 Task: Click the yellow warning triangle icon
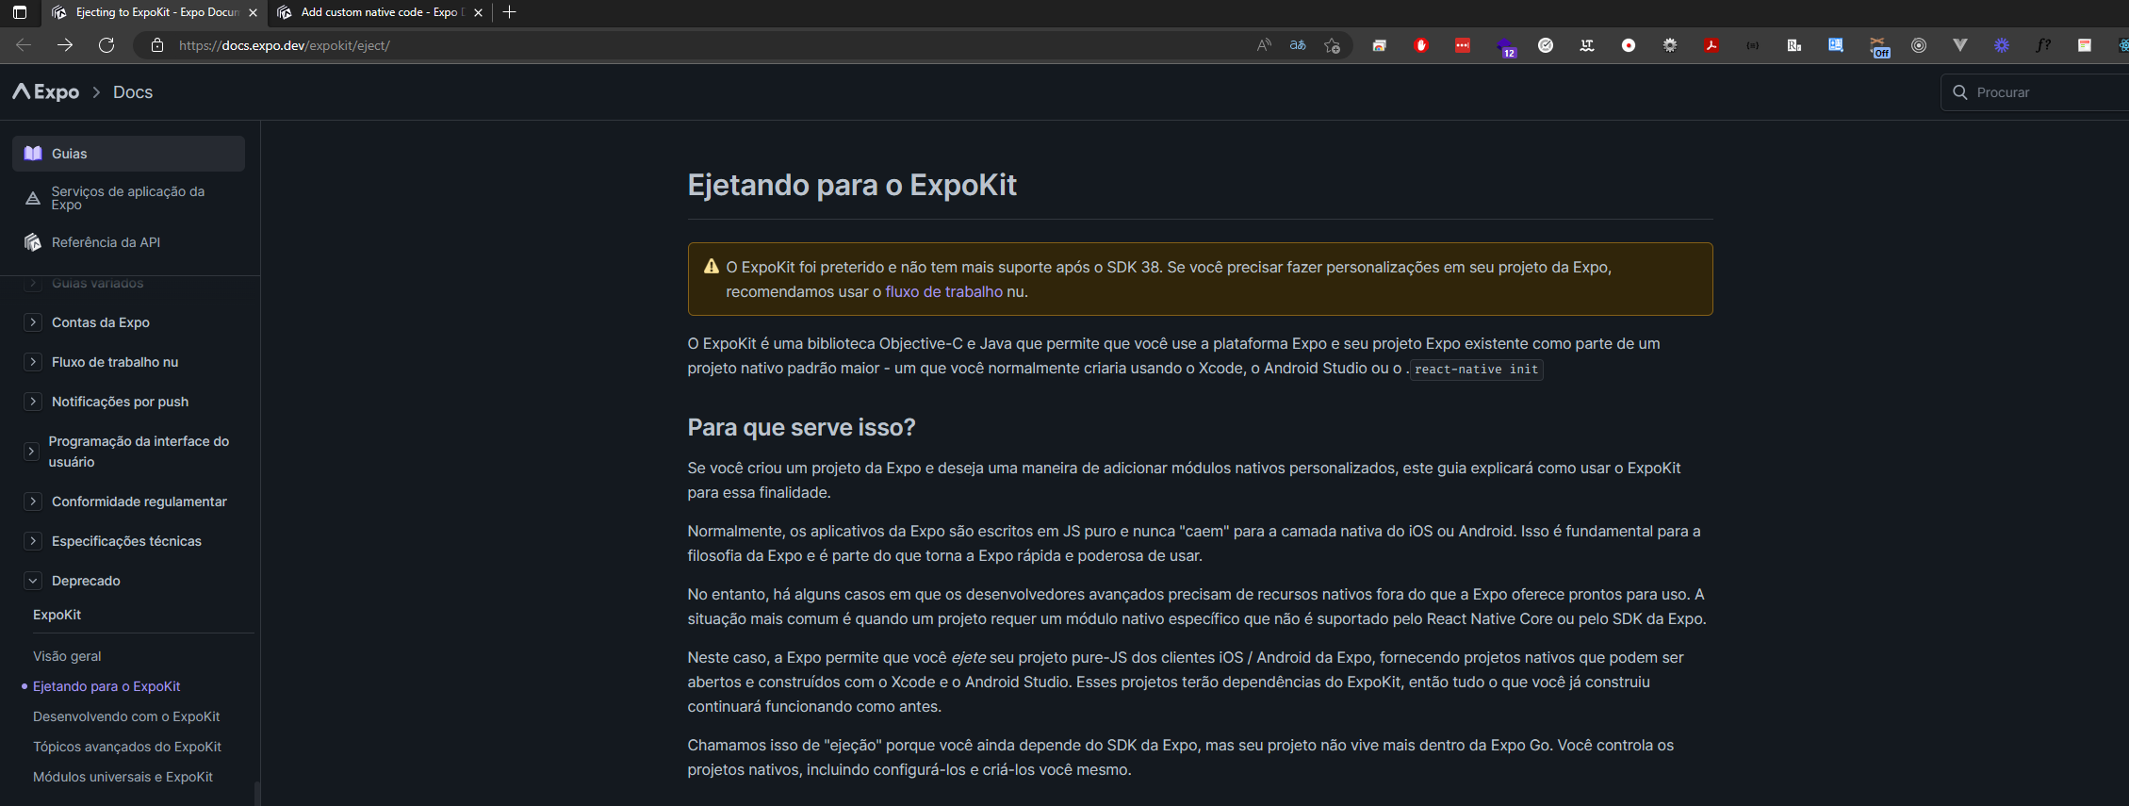click(712, 267)
